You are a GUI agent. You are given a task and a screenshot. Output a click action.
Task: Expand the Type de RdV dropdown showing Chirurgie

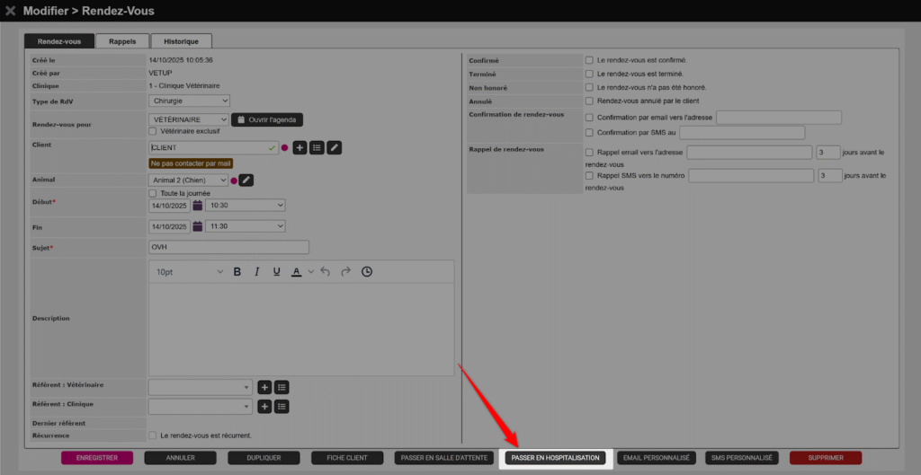190,101
